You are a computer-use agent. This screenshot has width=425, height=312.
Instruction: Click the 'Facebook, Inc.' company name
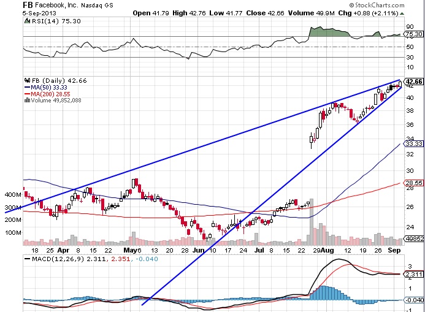(x=56, y=5)
